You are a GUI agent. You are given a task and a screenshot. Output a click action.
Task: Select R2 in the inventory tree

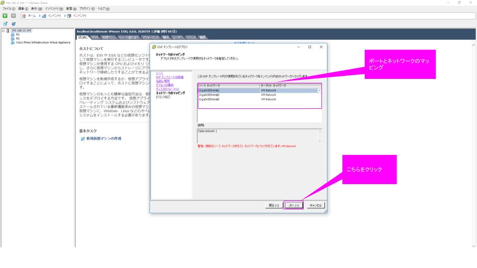point(18,39)
